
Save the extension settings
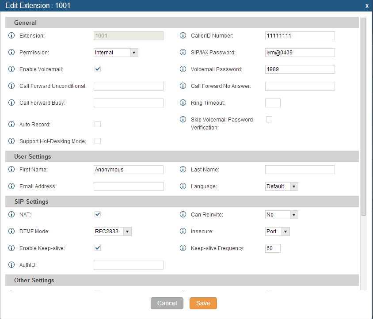click(x=203, y=303)
